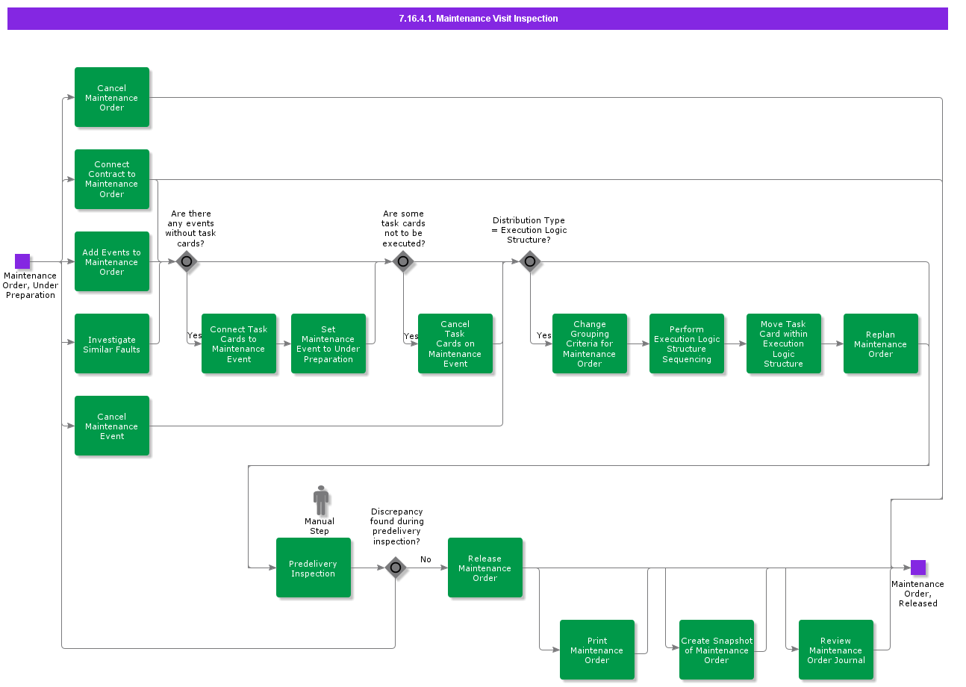The image size is (966, 687).
Task: Select the 'events without task cards' gateway diamond
Action: click(187, 261)
